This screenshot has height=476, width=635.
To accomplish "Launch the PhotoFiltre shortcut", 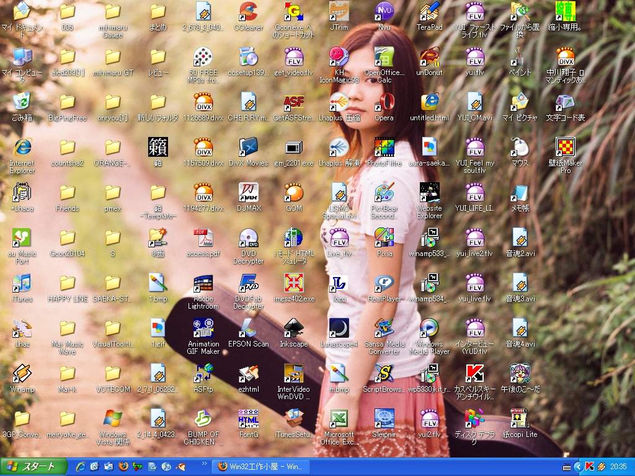I will coord(384,148).
